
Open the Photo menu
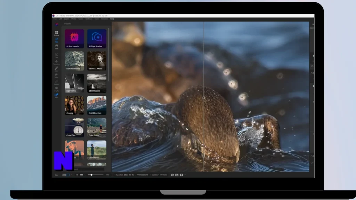(x=74, y=19)
